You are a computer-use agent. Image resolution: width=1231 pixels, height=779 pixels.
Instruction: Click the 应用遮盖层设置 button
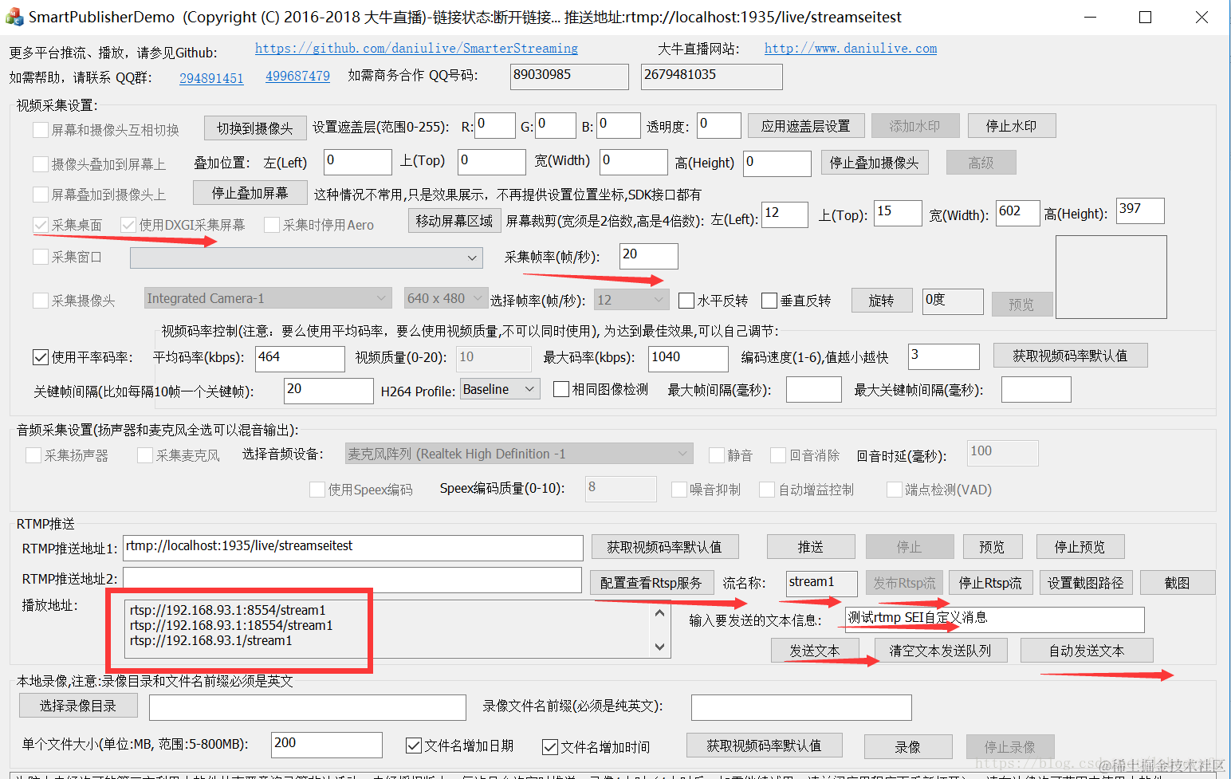(x=805, y=126)
